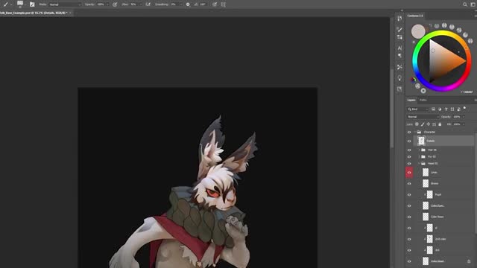Lock image pixels brush icon
477x268 pixels.
click(423, 124)
